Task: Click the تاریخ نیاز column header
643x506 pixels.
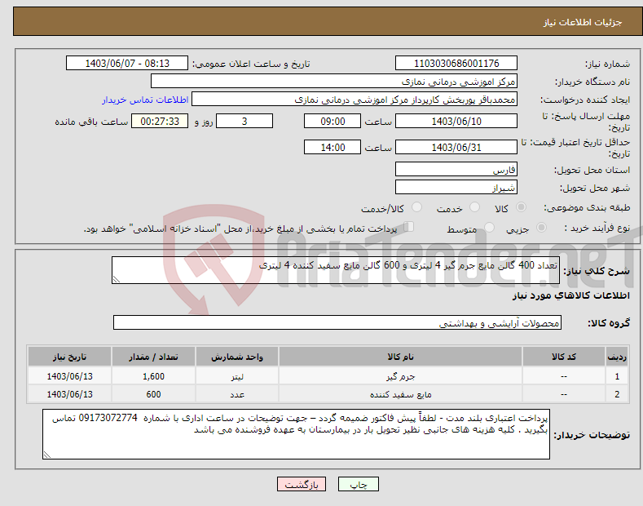Action: (69, 357)
